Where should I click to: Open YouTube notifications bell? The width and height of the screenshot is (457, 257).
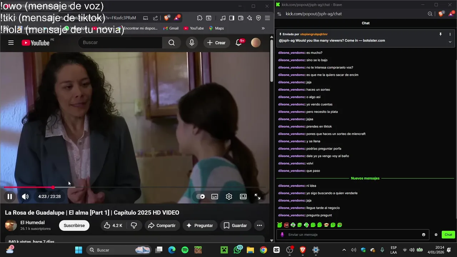click(239, 42)
